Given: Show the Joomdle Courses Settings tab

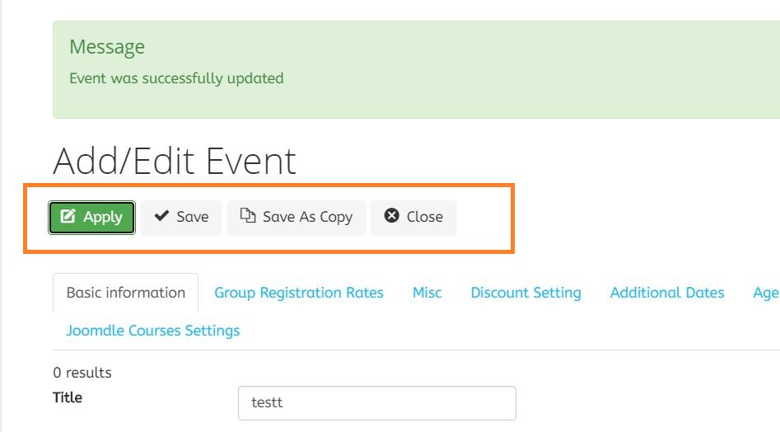Looking at the screenshot, I should [x=153, y=331].
